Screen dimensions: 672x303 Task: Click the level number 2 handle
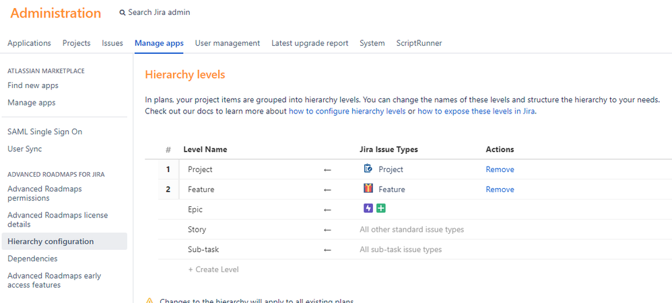(168, 189)
